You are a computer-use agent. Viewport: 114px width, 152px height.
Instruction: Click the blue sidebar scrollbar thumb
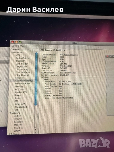36,79
